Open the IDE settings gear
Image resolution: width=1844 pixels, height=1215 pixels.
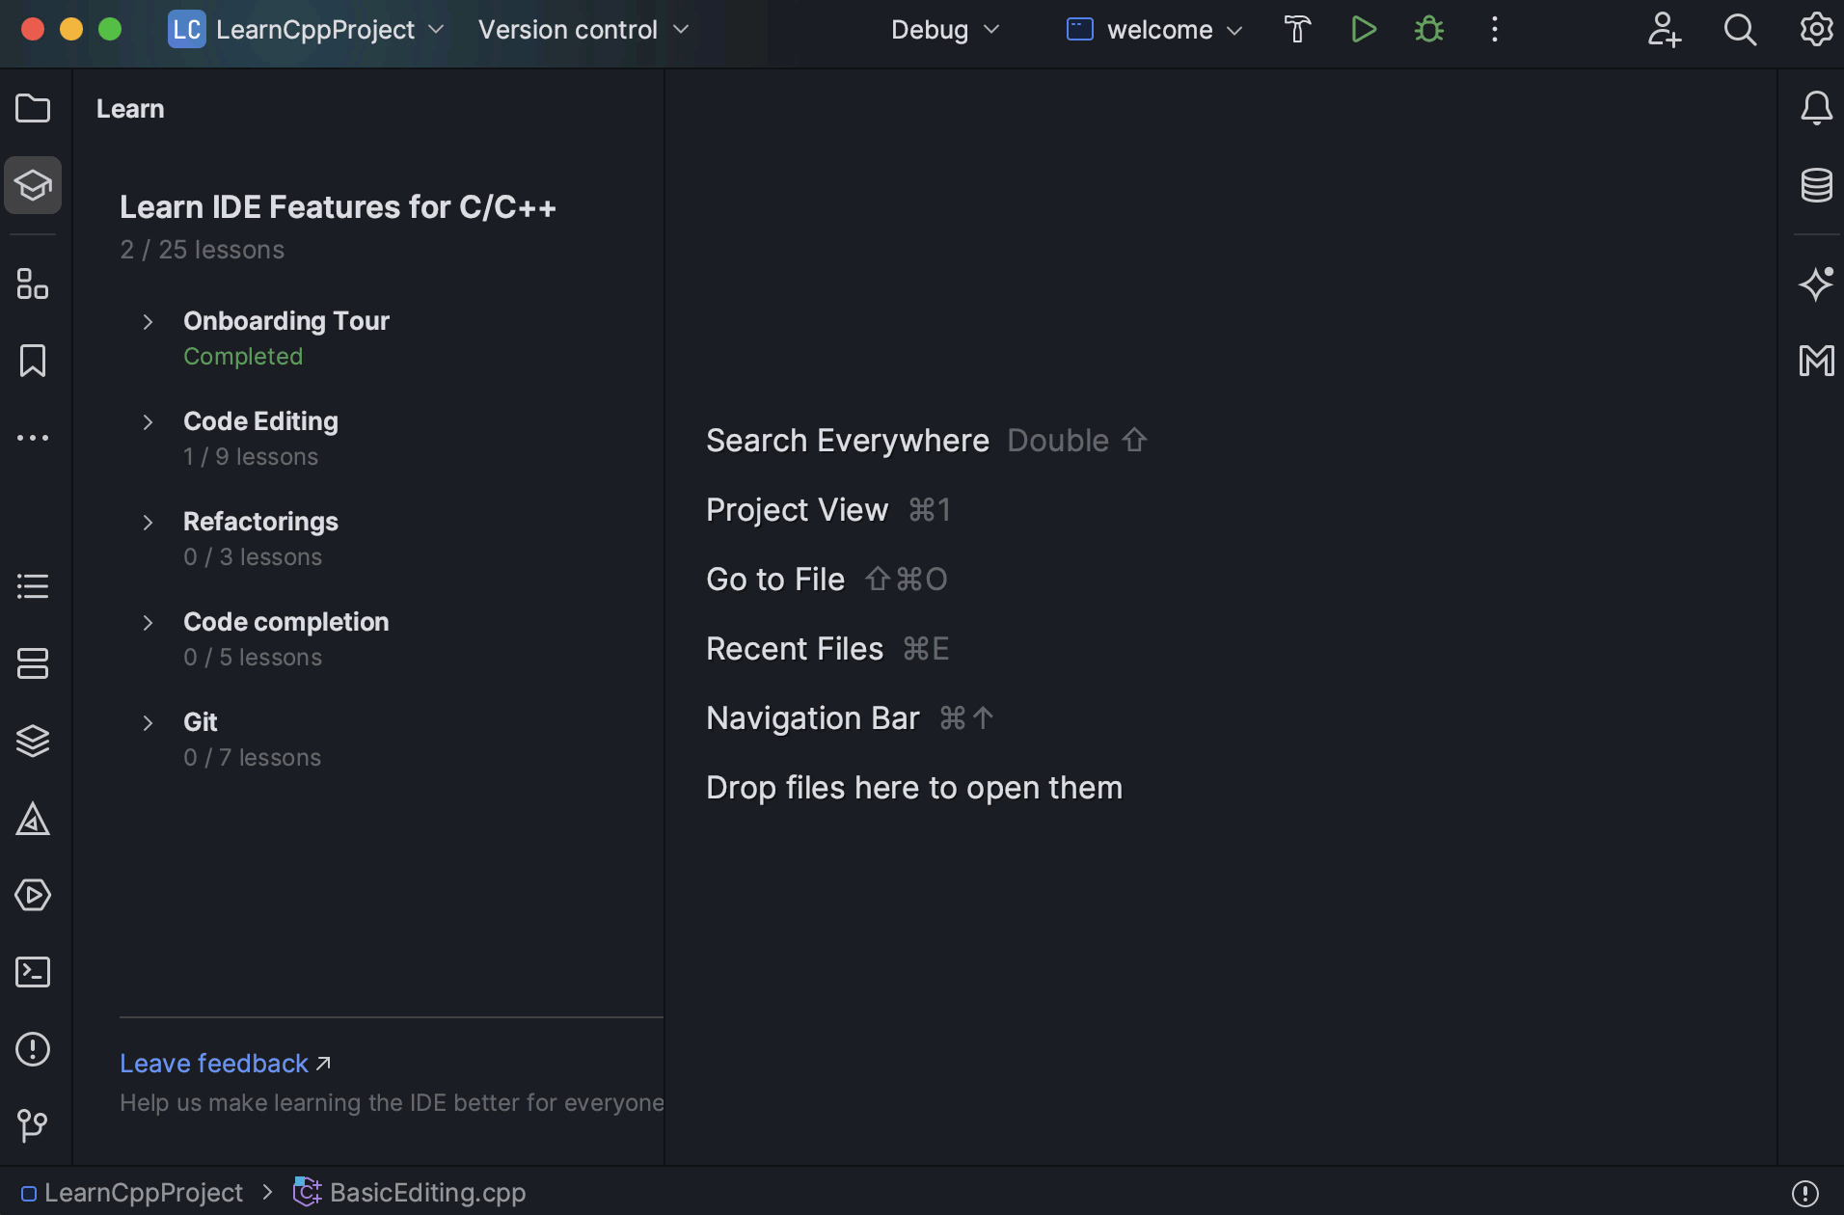tap(1817, 29)
